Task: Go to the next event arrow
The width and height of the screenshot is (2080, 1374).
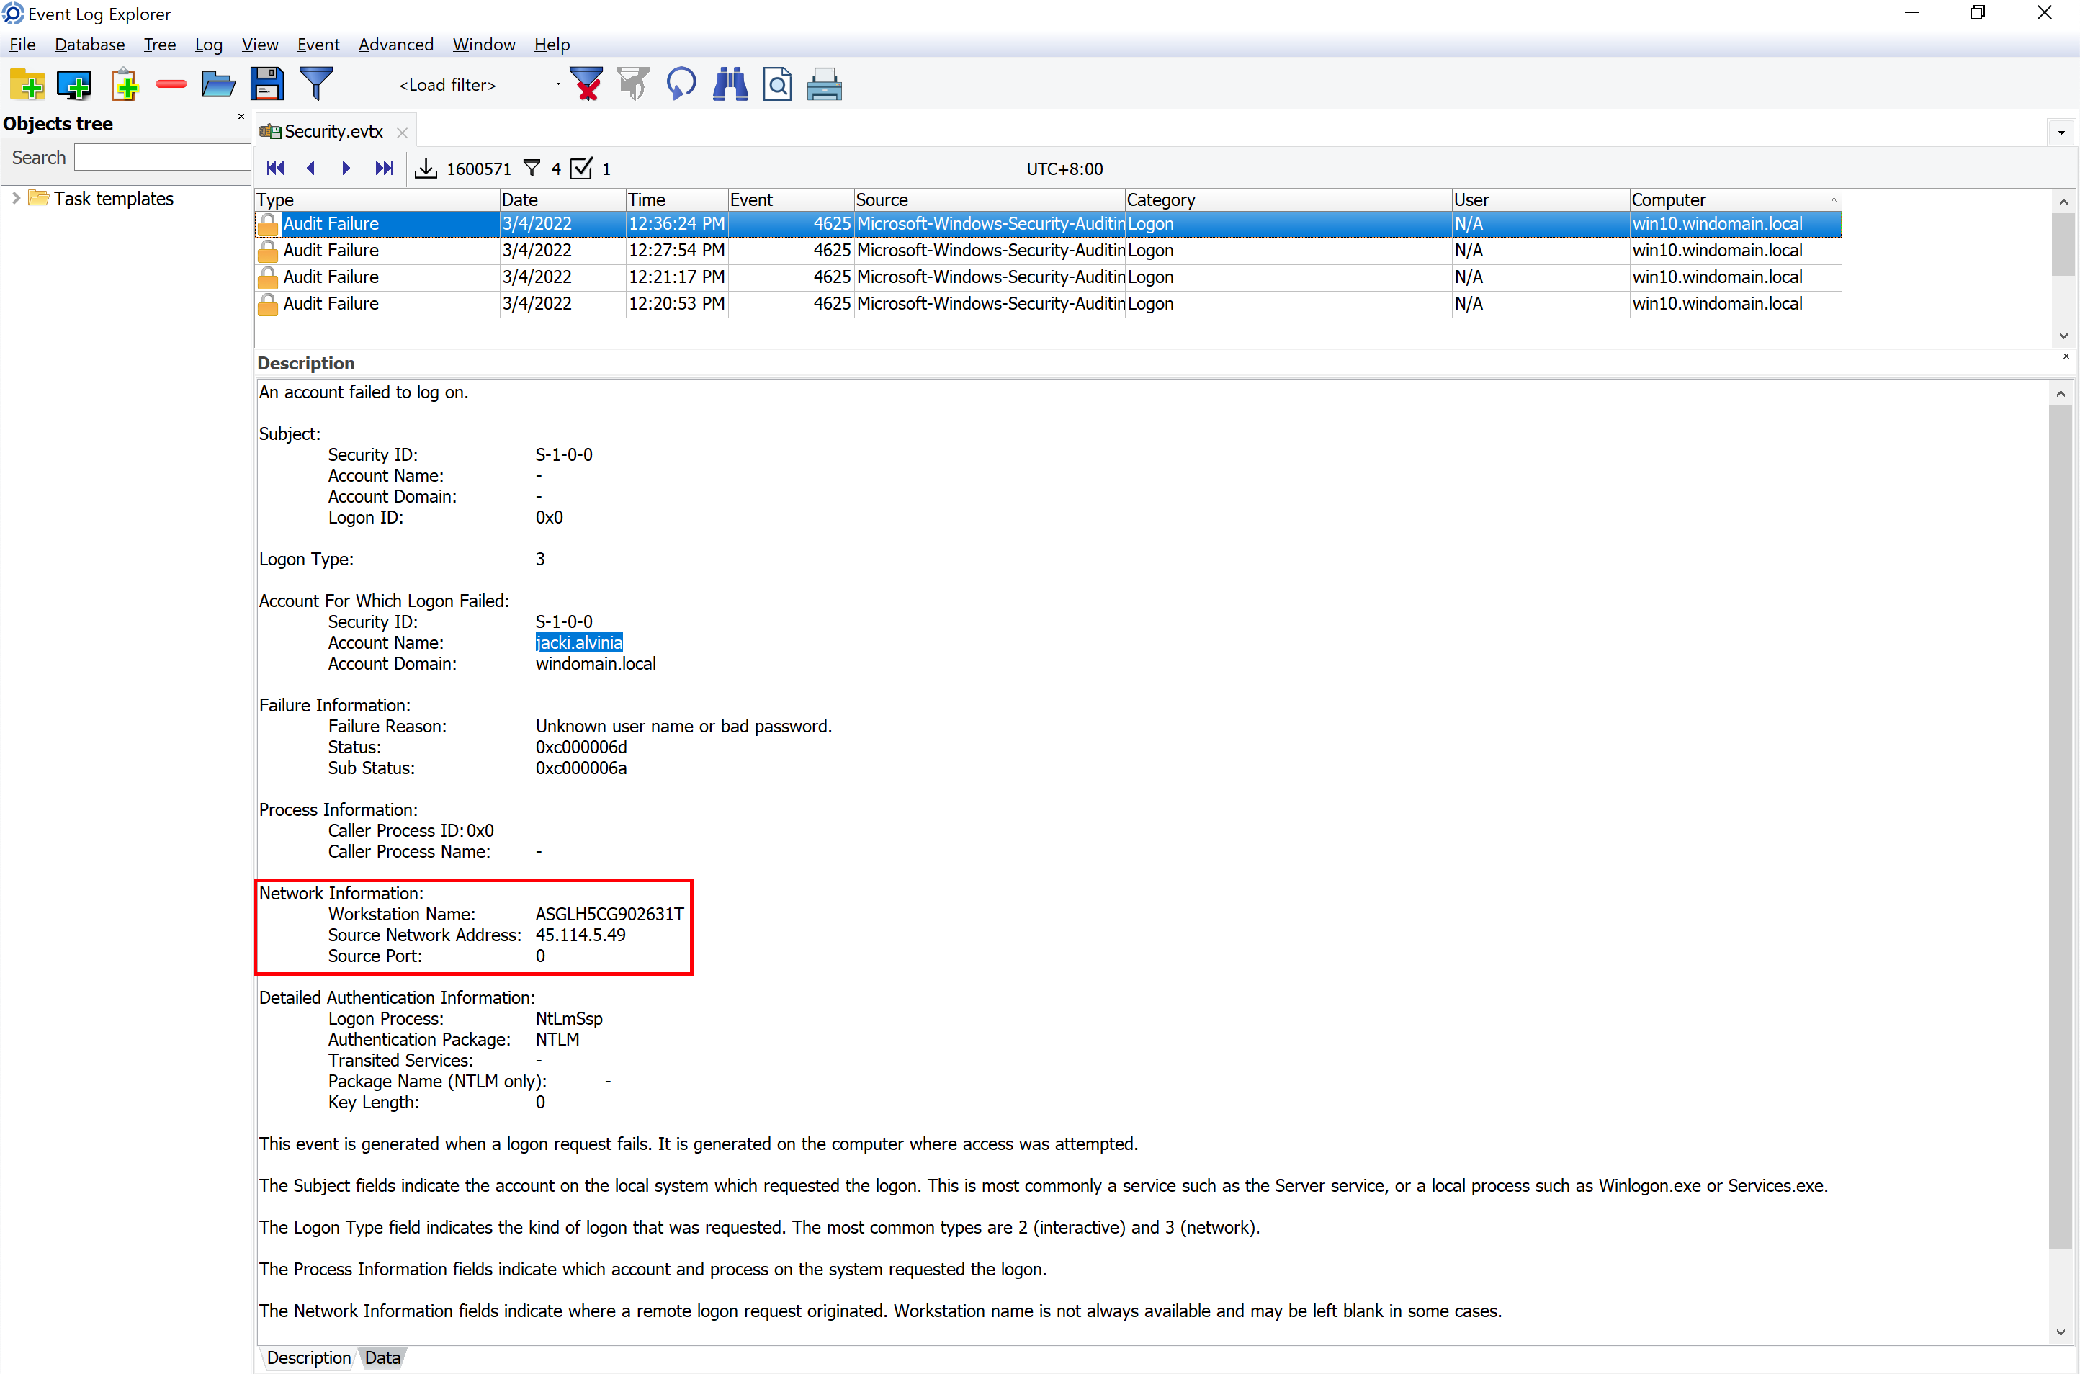Action: click(x=346, y=169)
